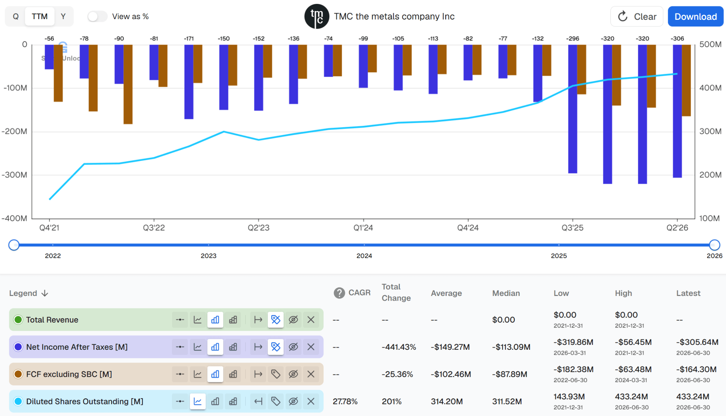The width and height of the screenshot is (726, 416).
Task: Click the TMC company logo
Action: (x=317, y=16)
